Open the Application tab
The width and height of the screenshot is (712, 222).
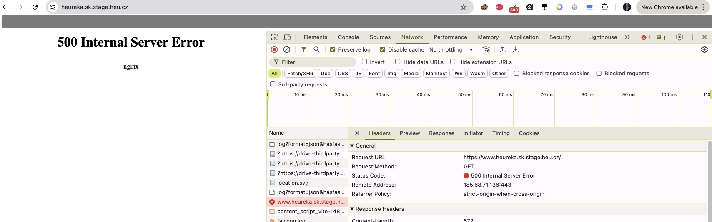(x=524, y=37)
